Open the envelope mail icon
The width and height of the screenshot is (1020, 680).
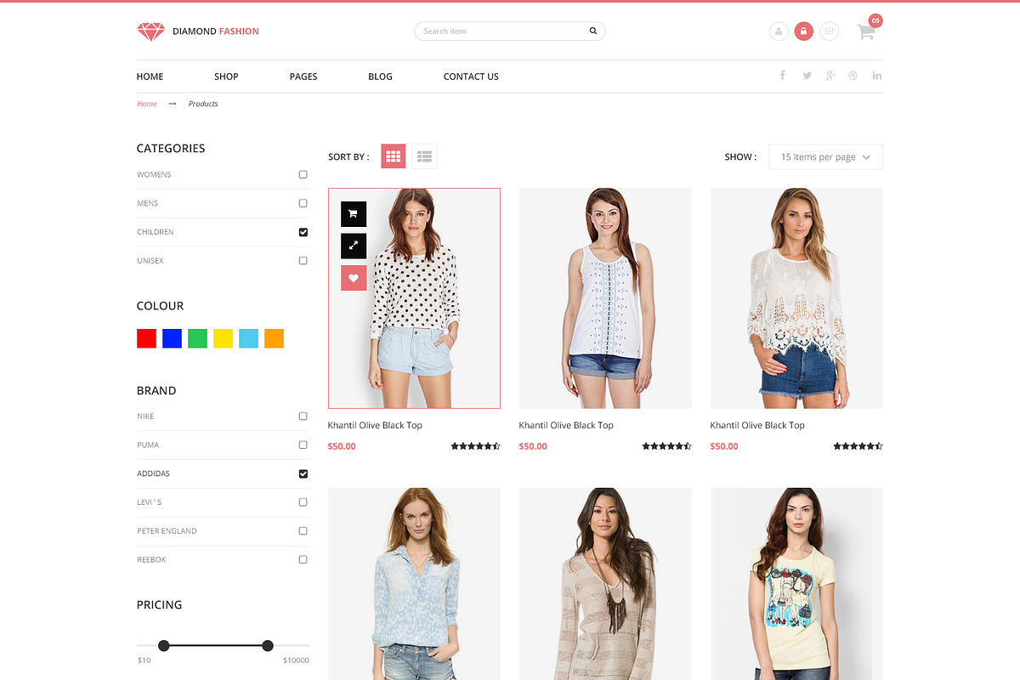coord(830,31)
